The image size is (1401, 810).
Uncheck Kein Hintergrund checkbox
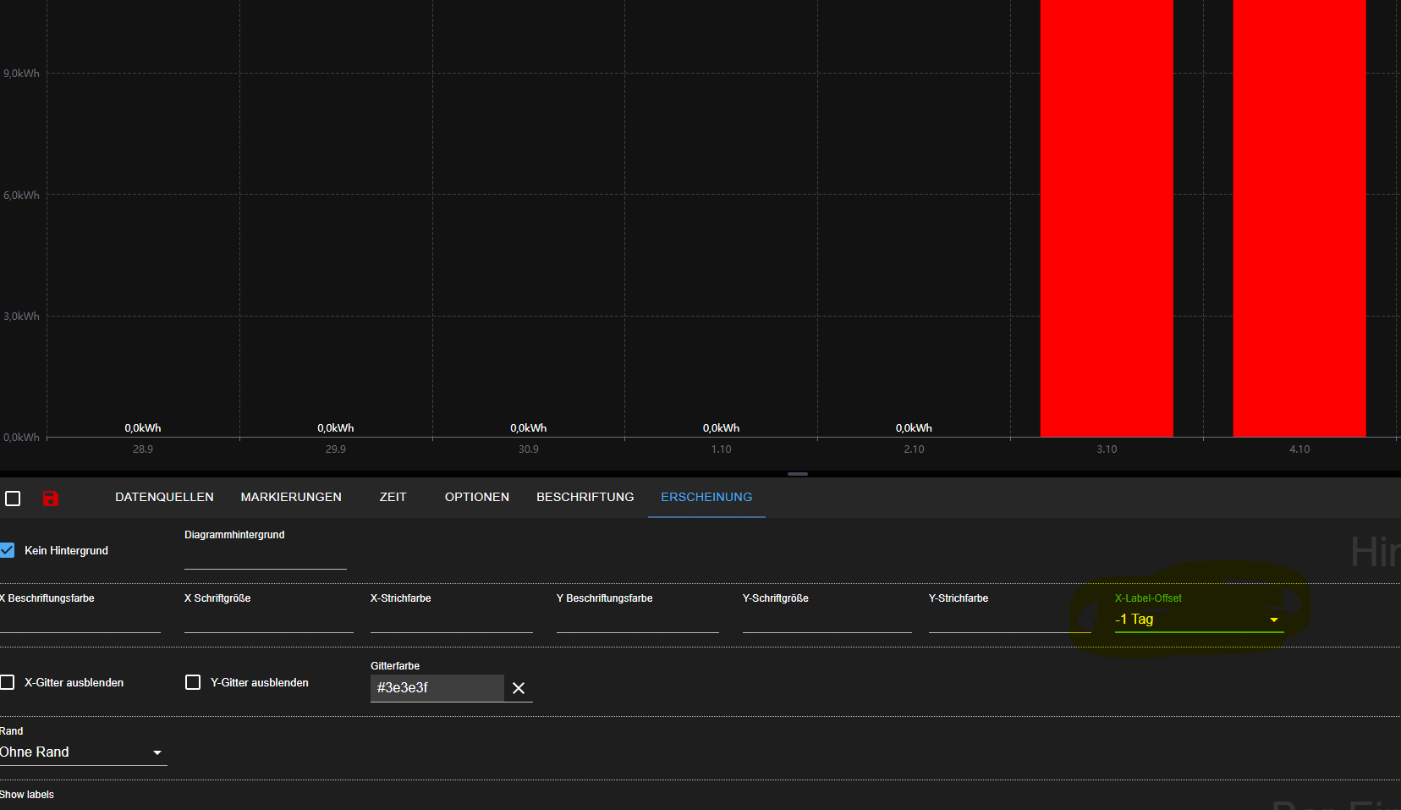pos(8,550)
